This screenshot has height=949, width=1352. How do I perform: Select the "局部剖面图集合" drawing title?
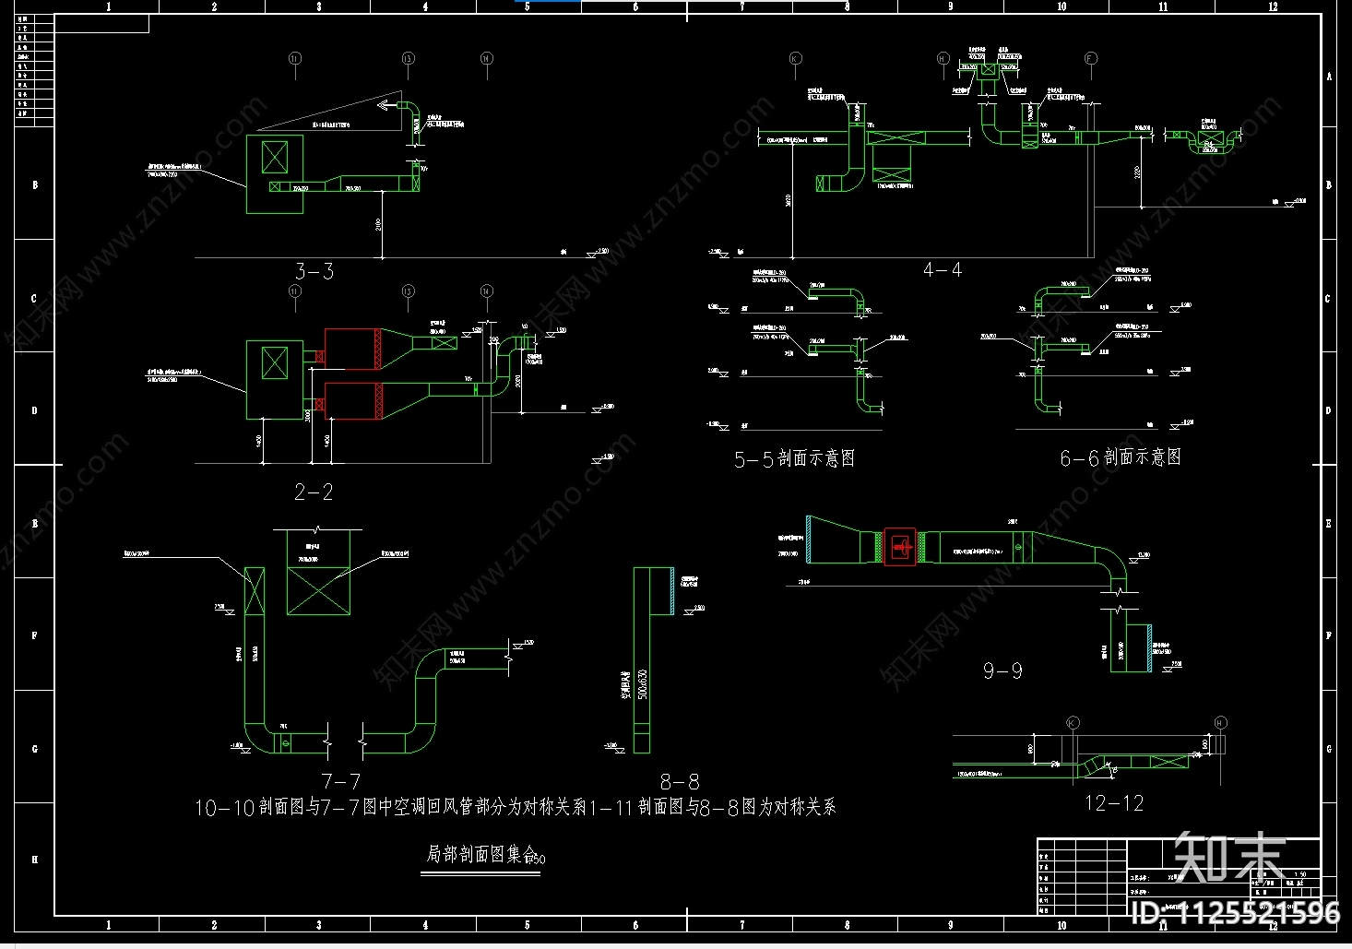(481, 855)
